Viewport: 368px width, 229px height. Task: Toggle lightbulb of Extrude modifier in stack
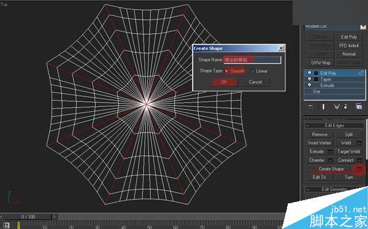310,85
